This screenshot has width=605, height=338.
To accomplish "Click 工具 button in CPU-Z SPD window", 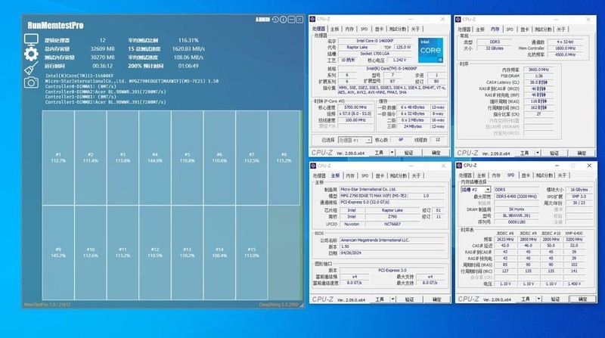I will pyautogui.click(x=525, y=299).
